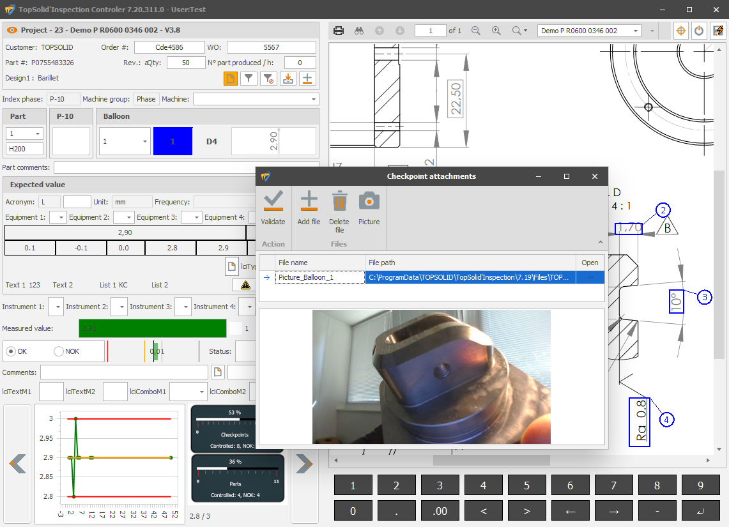Open the Demo P R0600 0346 002 dropdown
This screenshot has width=729, height=527.
point(636,31)
